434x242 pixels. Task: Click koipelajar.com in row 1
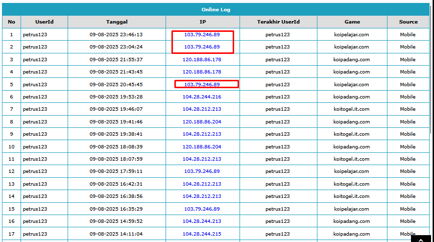pos(352,35)
